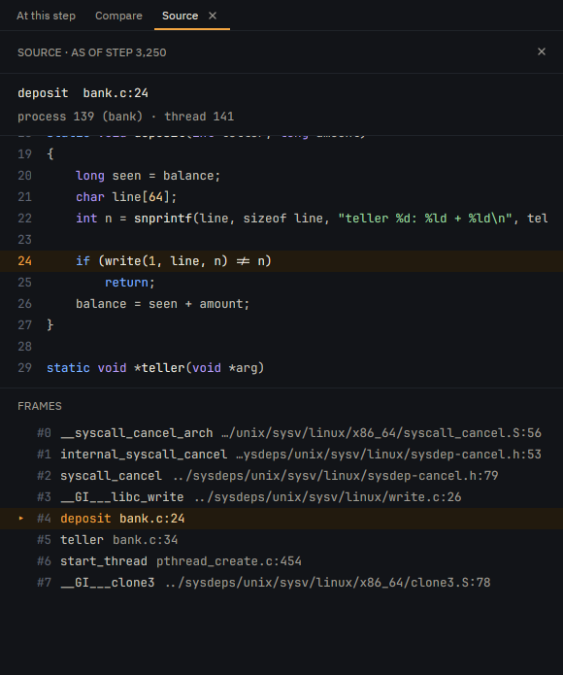This screenshot has width=563, height=675.
Task: Select frame #6 start_thread pthread_create.c:454
Action: [281, 561]
